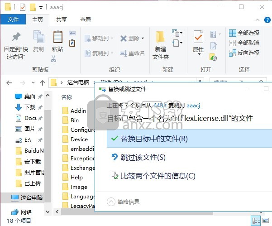272x226 pixels.
Task: Open the Easy access dropdown
Action: [177, 43]
